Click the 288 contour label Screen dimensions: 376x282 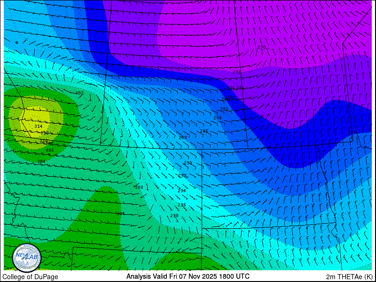(183, 137)
